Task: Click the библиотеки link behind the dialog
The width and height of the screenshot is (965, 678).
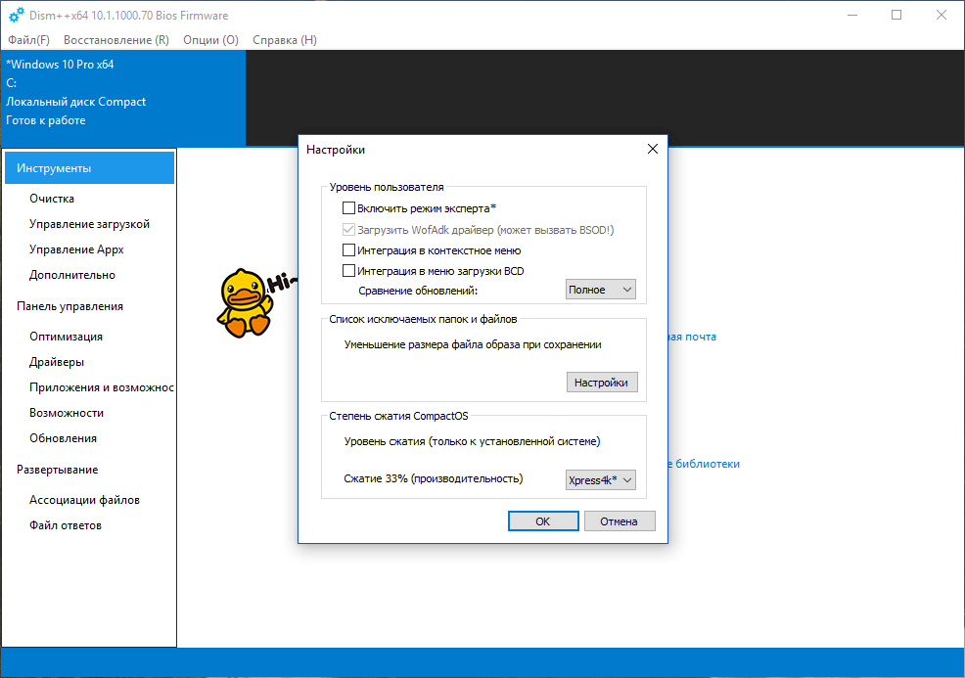Action: click(704, 464)
